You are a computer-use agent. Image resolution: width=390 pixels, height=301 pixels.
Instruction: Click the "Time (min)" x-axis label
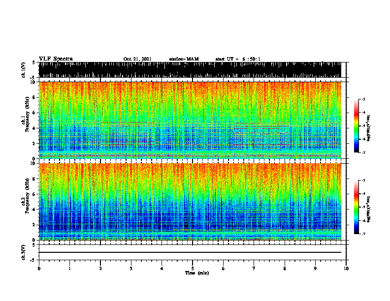click(x=197, y=273)
